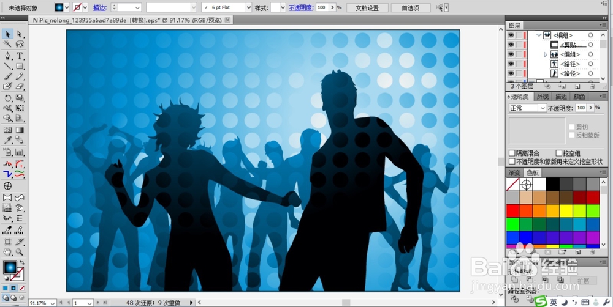Go to next artboard arrow button
This screenshot has width=613, height=307.
pyautogui.click(x=97, y=303)
